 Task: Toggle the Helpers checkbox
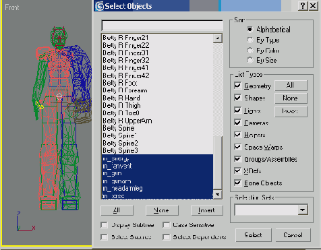(237, 135)
